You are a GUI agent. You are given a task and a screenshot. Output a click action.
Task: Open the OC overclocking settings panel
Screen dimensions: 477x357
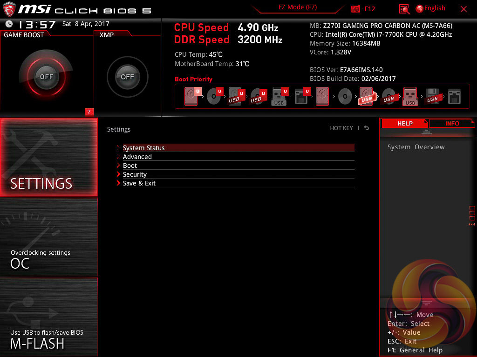tap(48, 238)
